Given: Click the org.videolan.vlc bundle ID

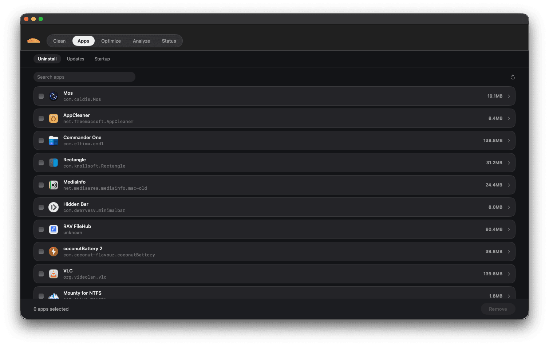Looking at the screenshot, I should point(85,277).
